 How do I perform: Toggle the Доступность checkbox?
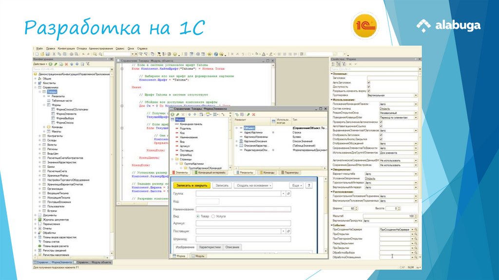pos(368,87)
